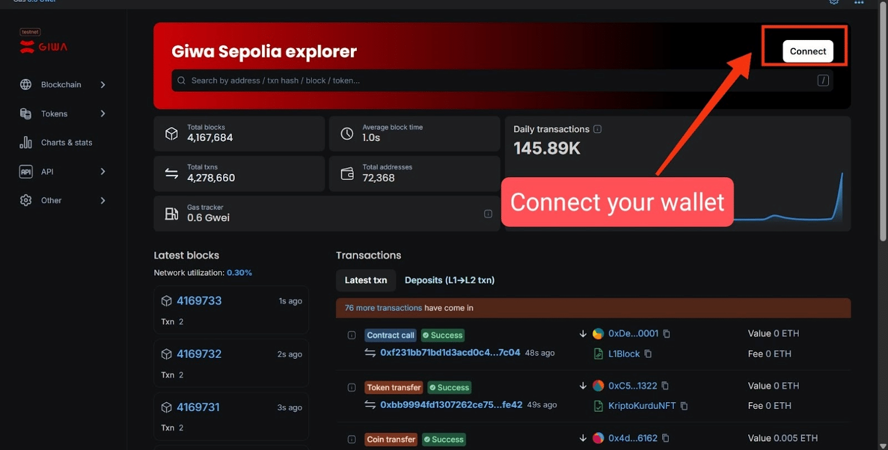Click the search magnifier icon

[181, 81]
